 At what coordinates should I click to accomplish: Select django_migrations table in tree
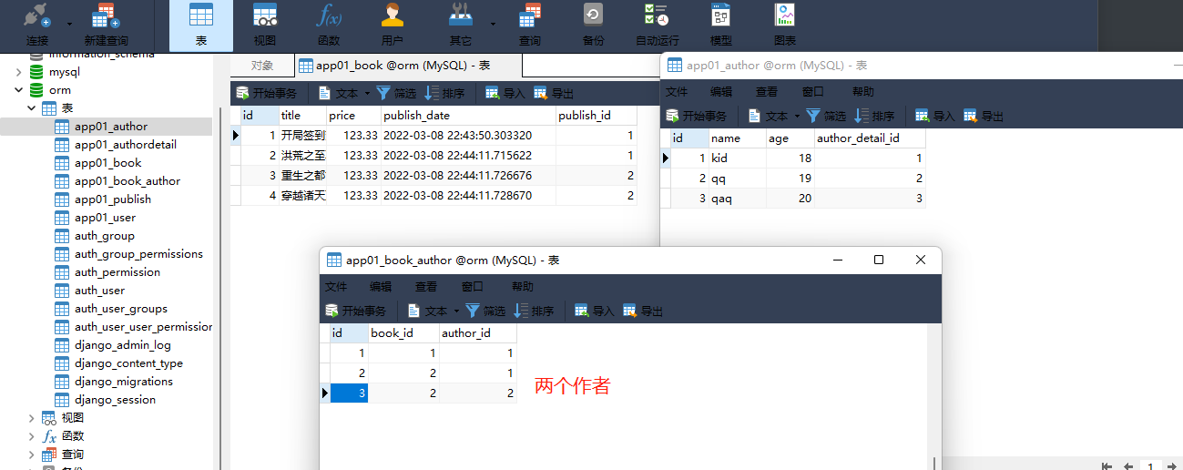tap(123, 382)
